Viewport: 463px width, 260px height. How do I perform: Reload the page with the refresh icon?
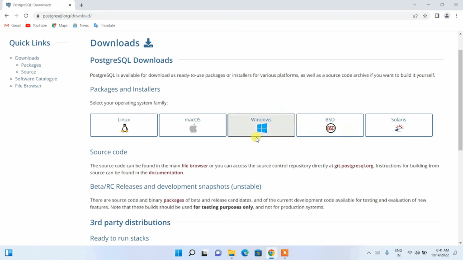[26, 16]
